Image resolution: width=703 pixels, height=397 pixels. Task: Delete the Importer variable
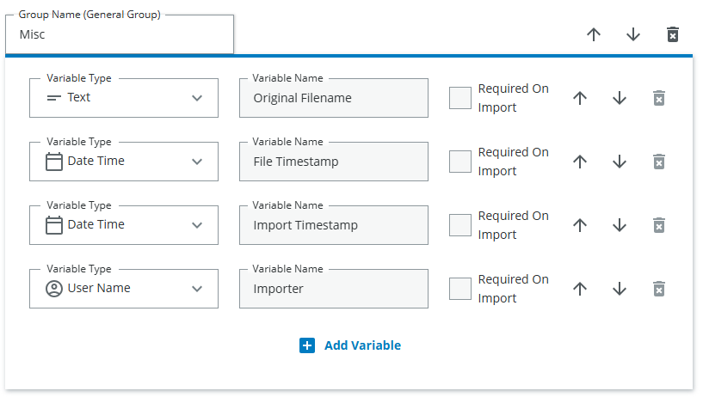pos(658,289)
